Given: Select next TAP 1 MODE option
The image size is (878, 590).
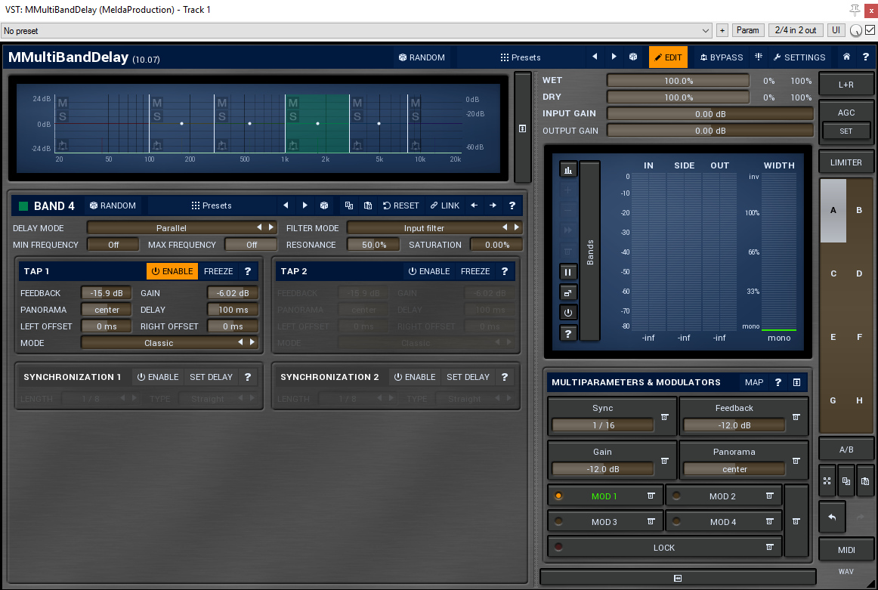Looking at the screenshot, I should [252, 342].
